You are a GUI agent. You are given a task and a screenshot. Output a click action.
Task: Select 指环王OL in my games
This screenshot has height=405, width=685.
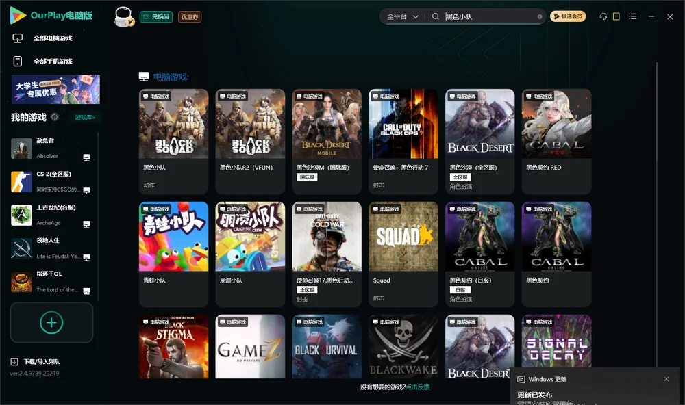pyautogui.click(x=51, y=282)
